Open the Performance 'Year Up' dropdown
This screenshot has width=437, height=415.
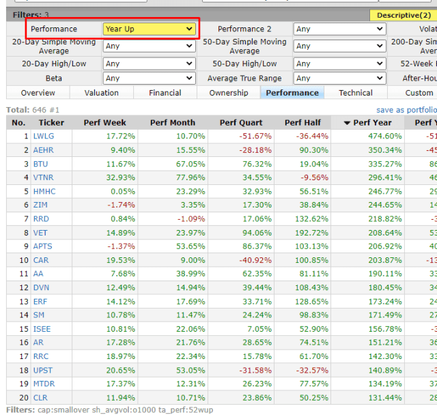pos(149,29)
